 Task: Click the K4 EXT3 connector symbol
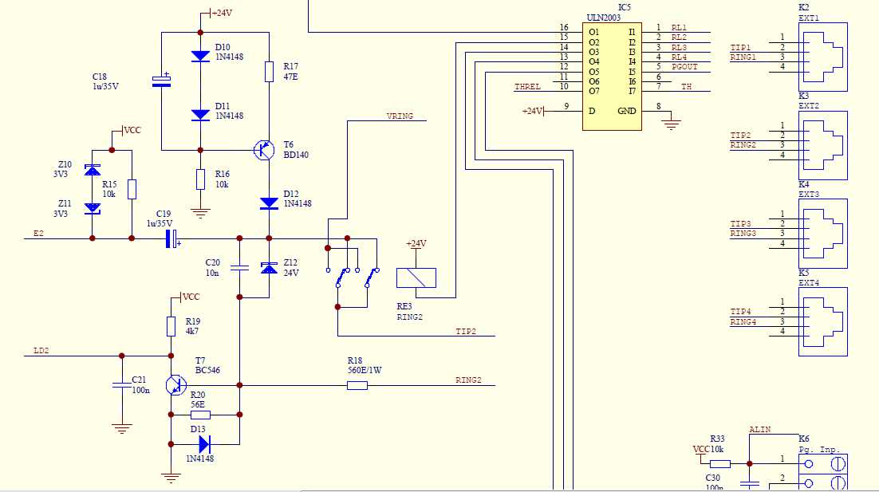point(823,233)
